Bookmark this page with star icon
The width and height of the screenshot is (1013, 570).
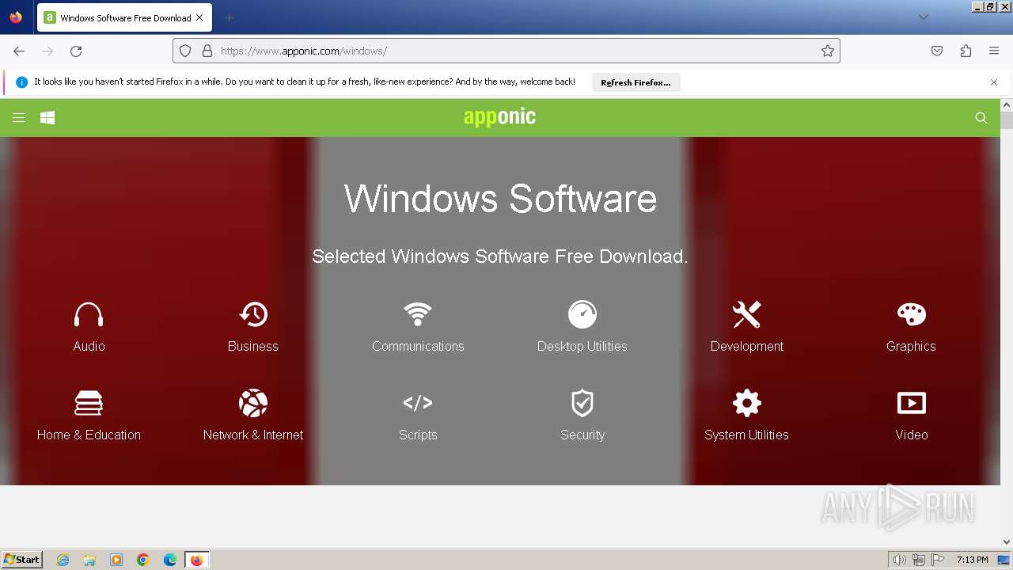[x=828, y=51]
